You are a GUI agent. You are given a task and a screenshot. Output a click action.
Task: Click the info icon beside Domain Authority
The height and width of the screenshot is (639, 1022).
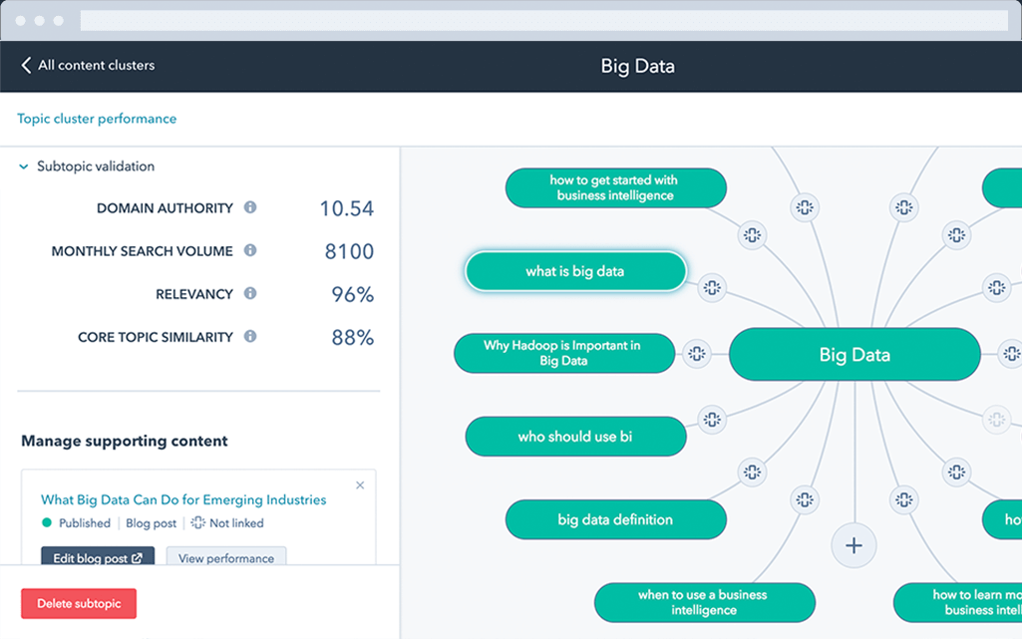tap(250, 207)
